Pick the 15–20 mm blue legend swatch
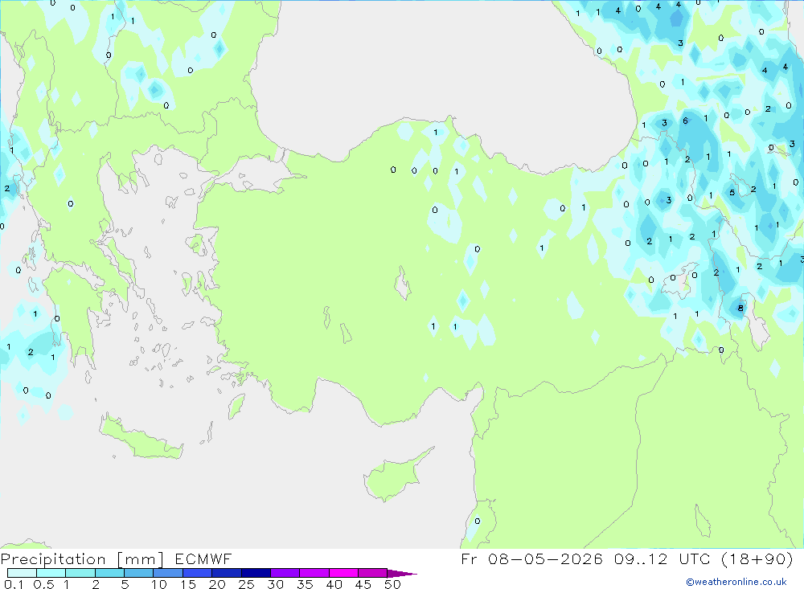804x589 pixels. pos(198,573)
